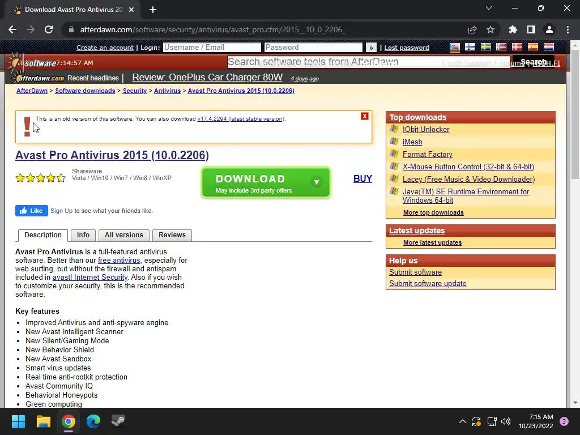Open the browser extensions puzzle icon
This screenshot has height=435, width=580.
513,29
